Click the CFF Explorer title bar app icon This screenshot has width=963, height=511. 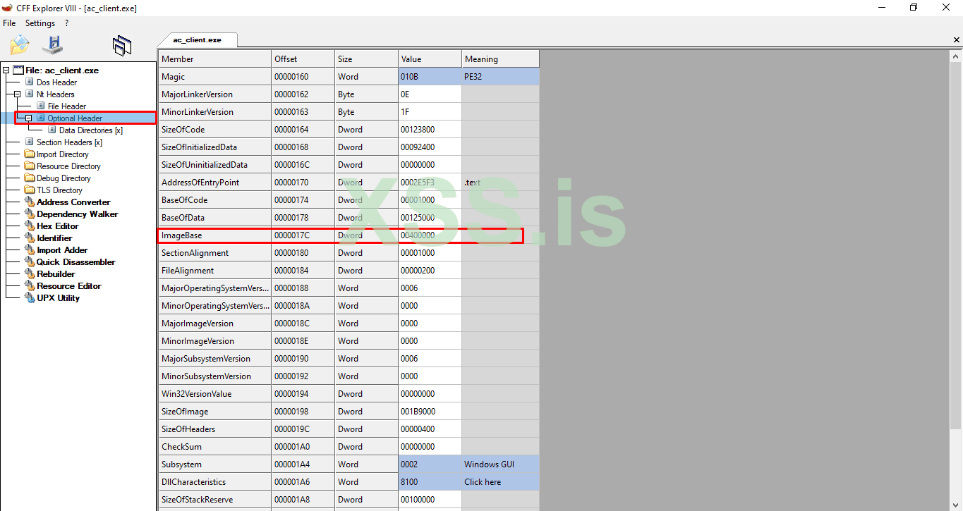pyautogui.click(x=8, y=8)
